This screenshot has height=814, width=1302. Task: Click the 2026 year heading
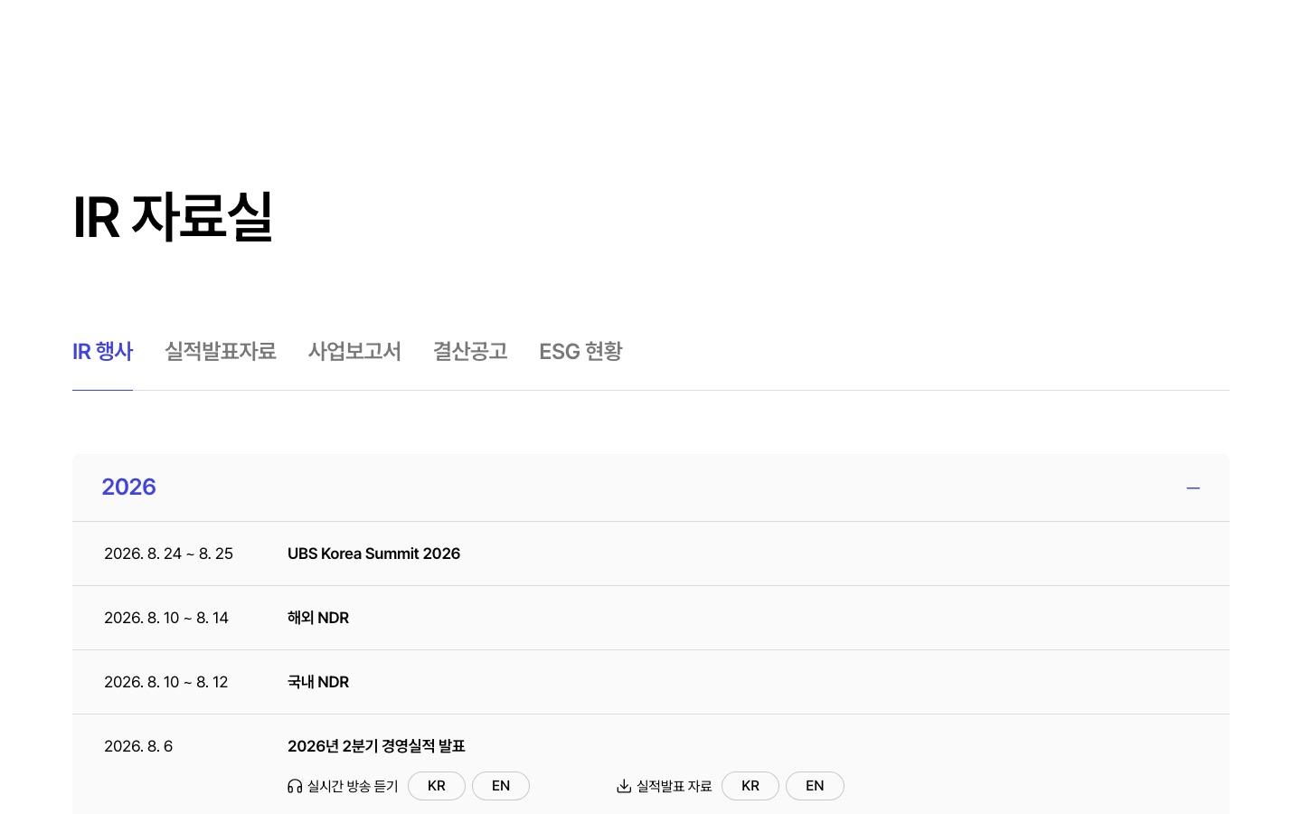coord(129,487)
